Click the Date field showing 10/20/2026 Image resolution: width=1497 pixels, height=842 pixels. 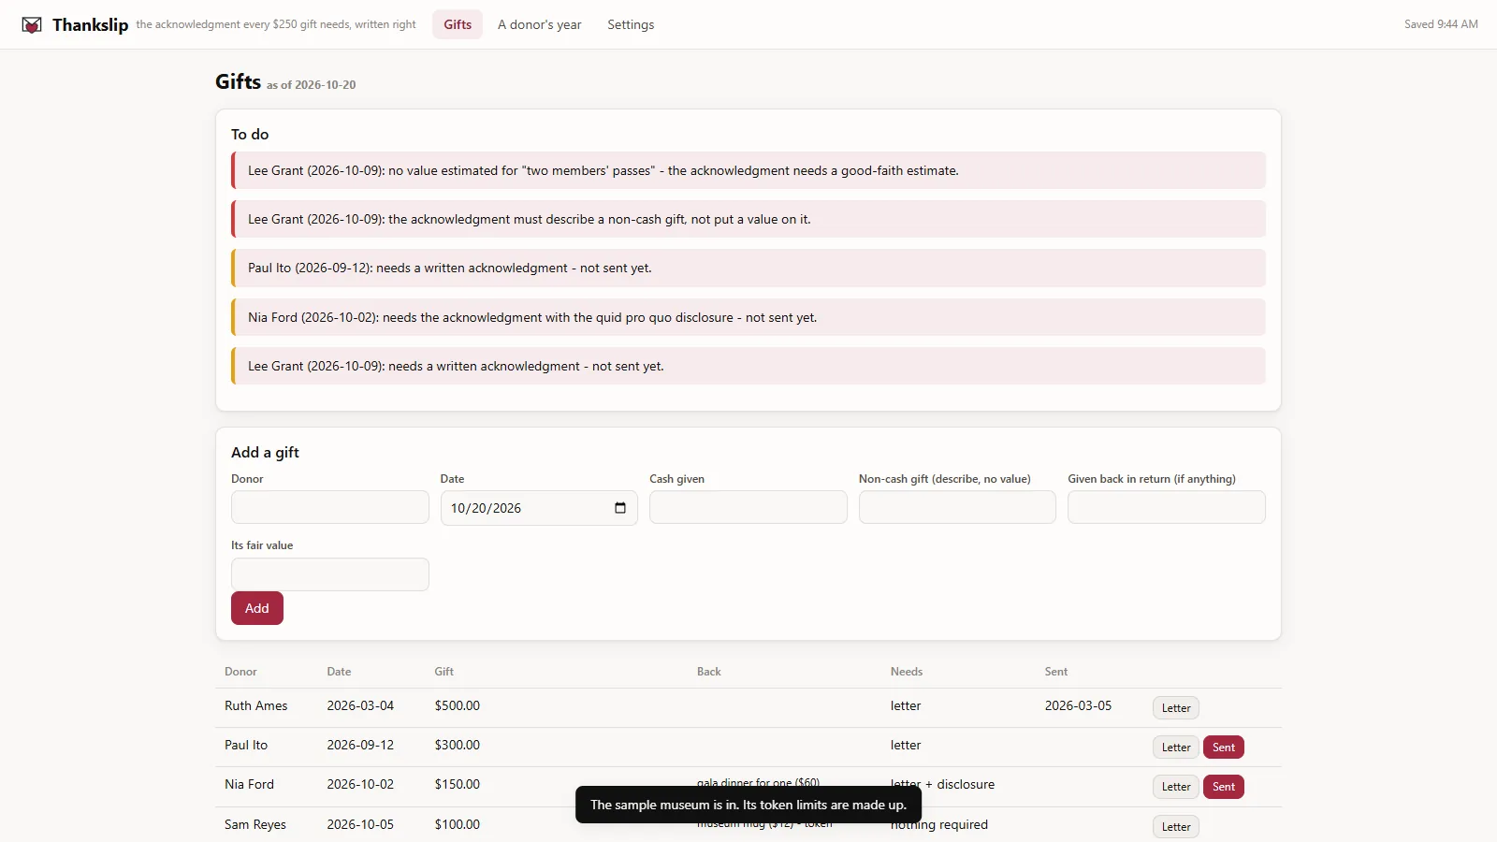tap(539, 508)
